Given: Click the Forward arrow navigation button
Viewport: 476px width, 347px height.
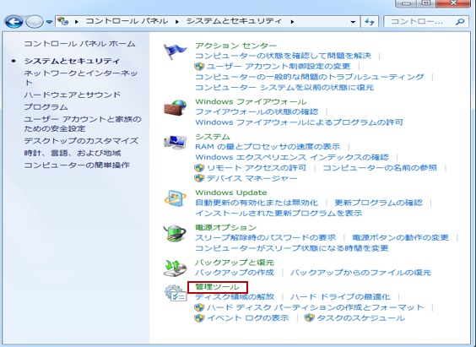Looking at the screenshot, I should (x=35, y=22).
